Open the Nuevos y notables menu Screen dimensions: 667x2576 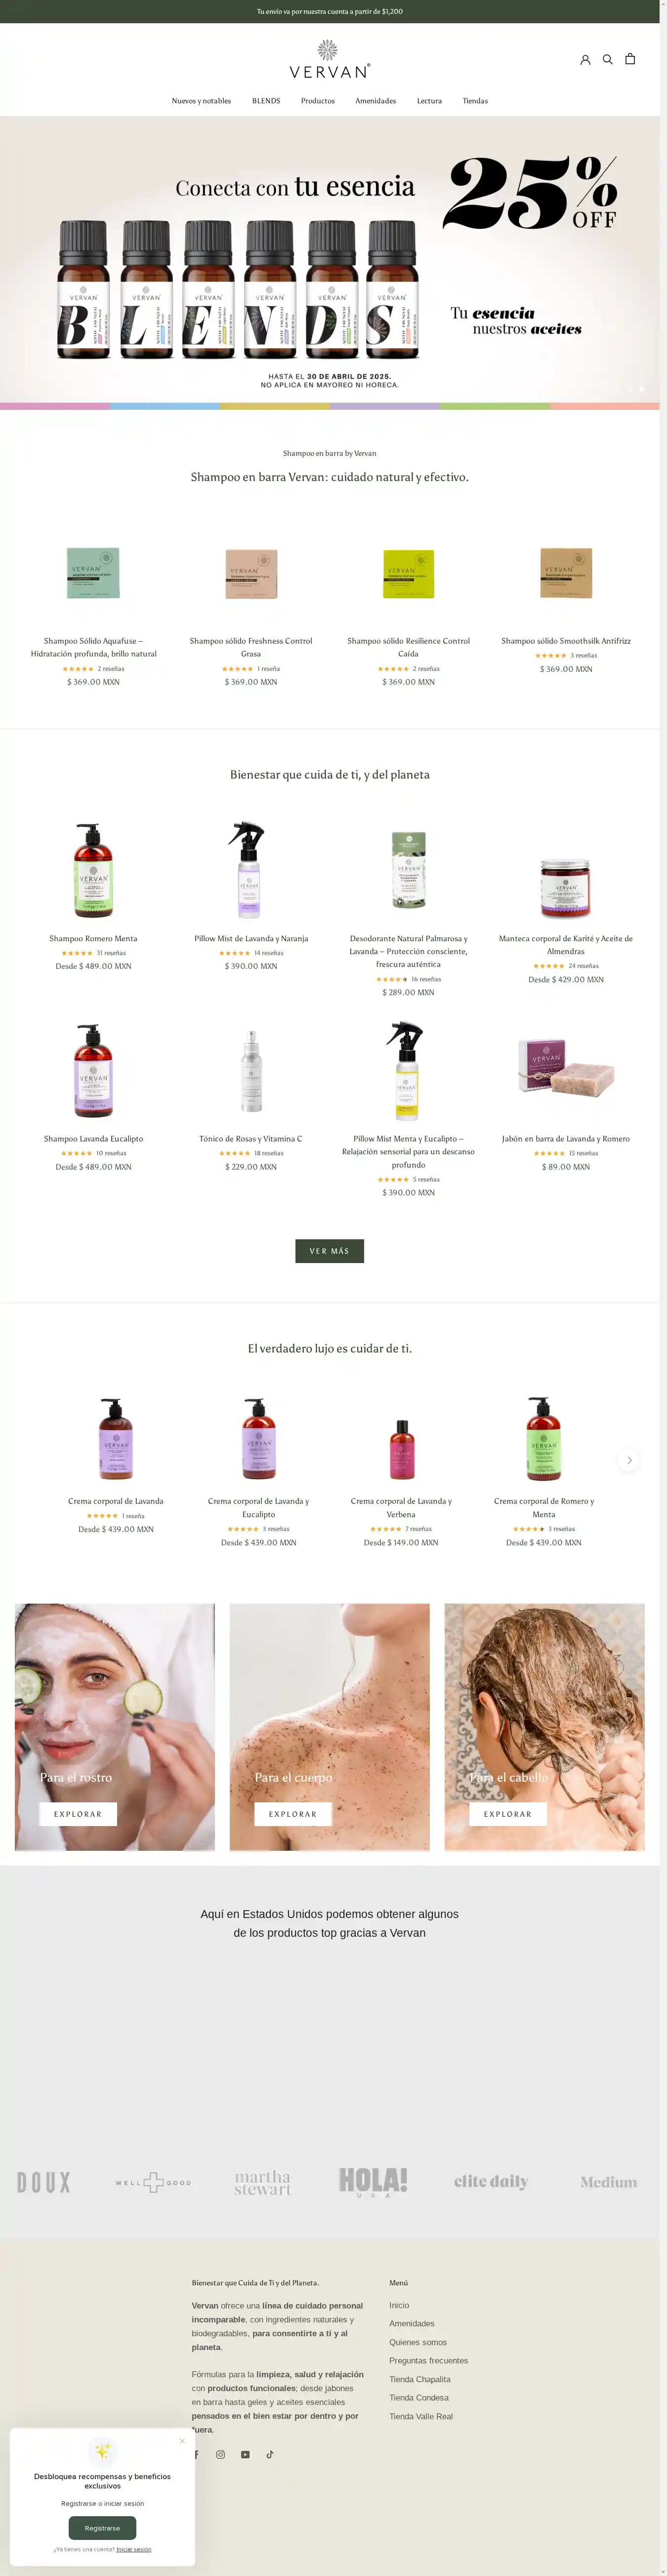(201, 101)
